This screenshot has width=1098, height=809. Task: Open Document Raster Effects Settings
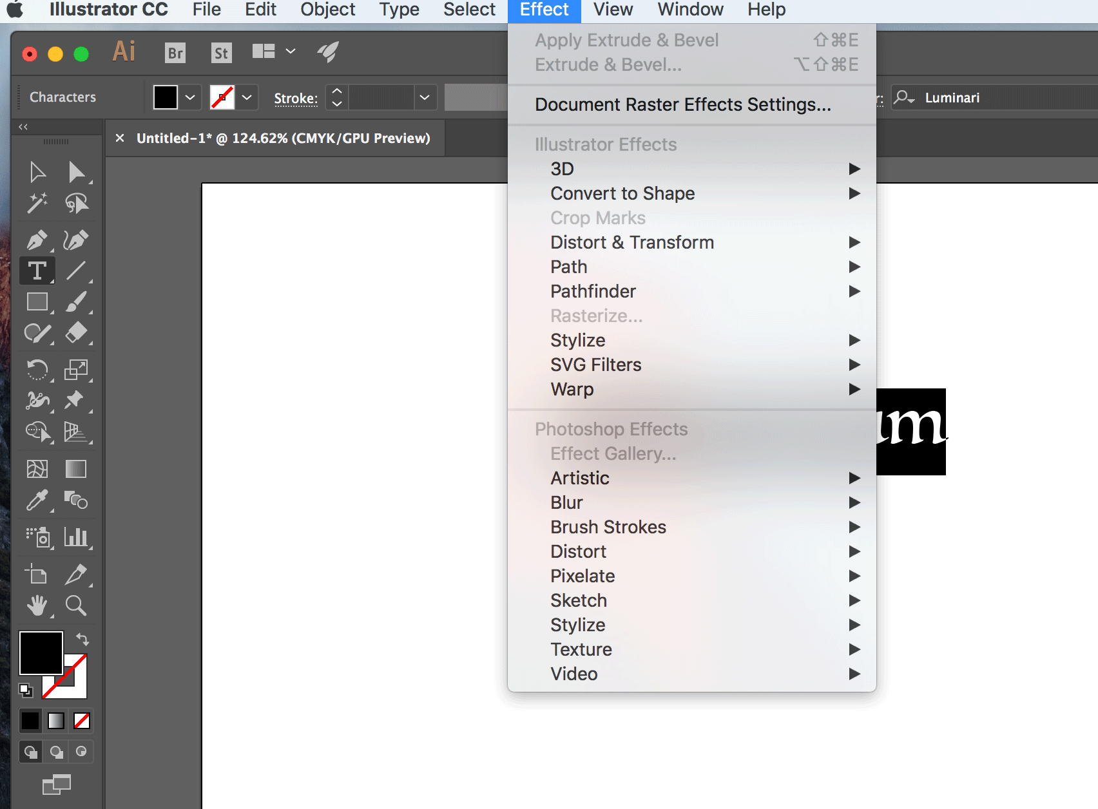coord(691,104)
